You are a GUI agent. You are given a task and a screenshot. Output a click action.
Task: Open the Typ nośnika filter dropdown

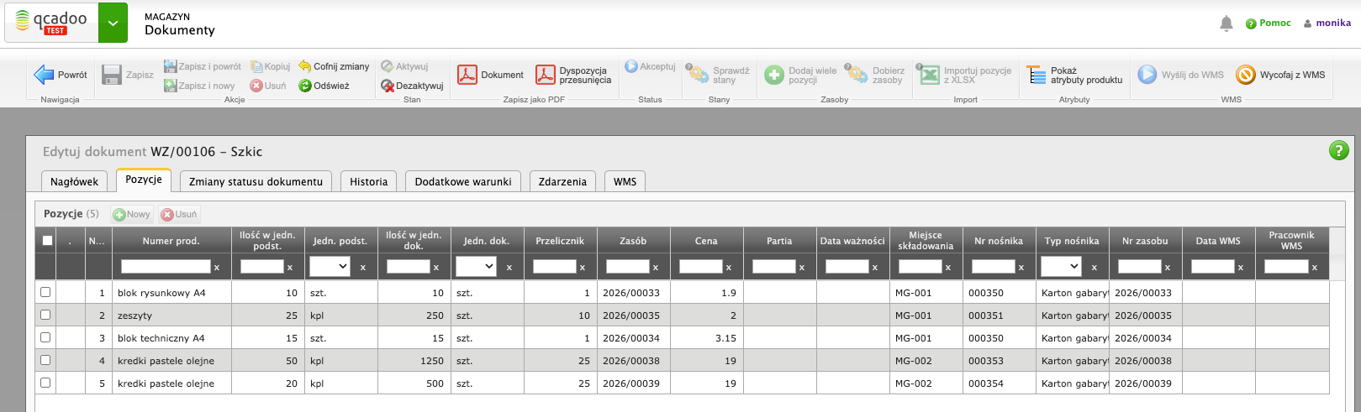(x=1061, y=267)
